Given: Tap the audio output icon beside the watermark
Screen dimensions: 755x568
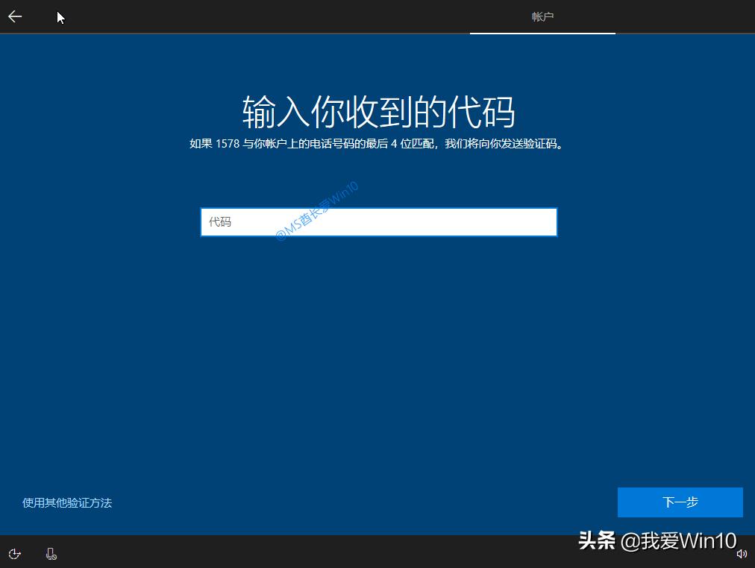Looking at the screenshot, I should (x=742, y=554).
